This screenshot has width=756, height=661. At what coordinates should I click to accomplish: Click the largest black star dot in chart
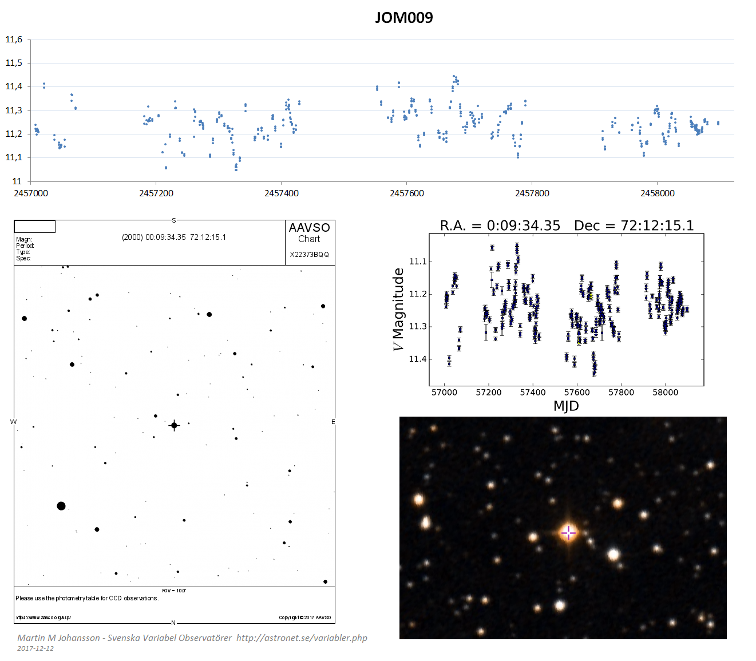[x=61, y=506]
